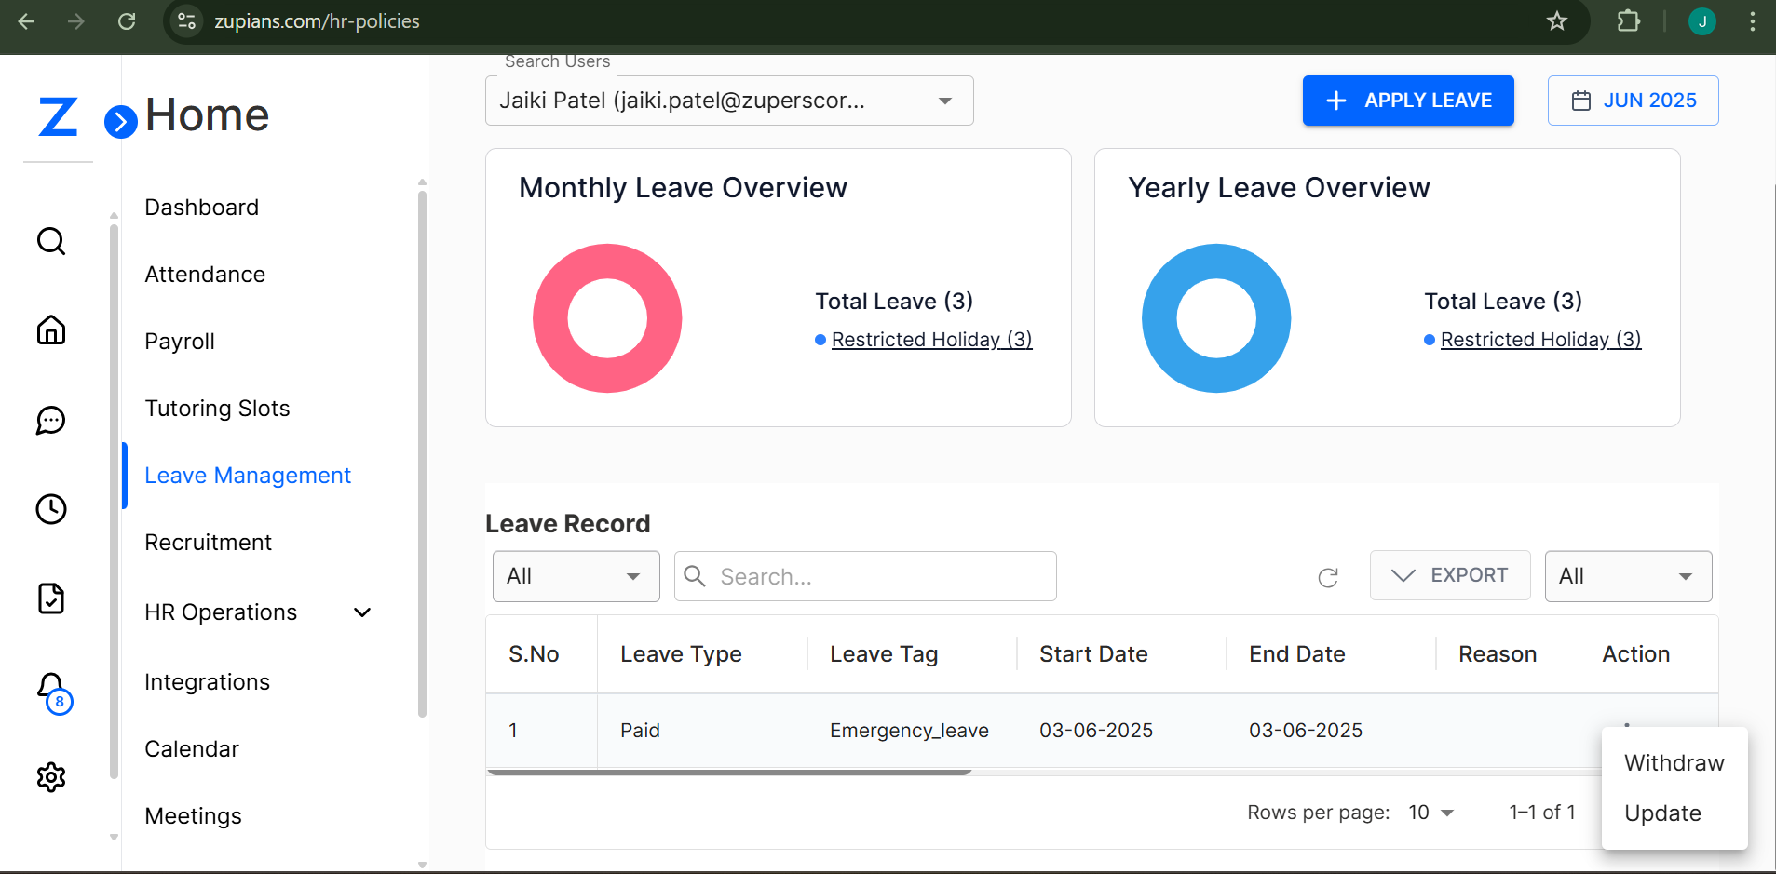Click the clock history icon in sidebar
This screenshot has height=874, width=1776.
(x=50, y=509)
